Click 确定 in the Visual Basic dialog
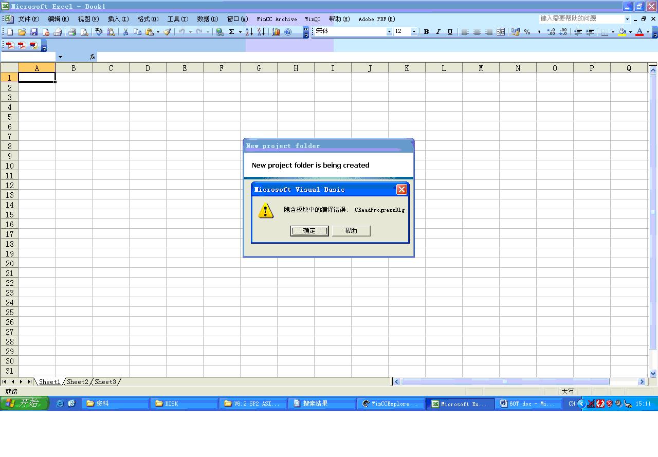Viewport: 658px width, 457px height. coord(309,231)
